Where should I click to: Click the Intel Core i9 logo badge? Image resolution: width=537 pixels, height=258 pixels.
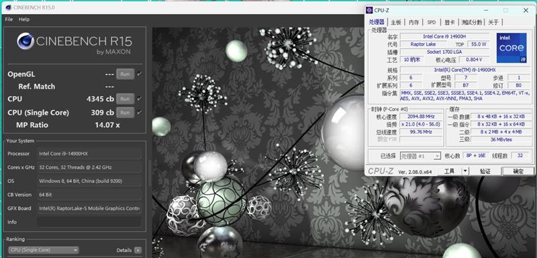[511, 48]
